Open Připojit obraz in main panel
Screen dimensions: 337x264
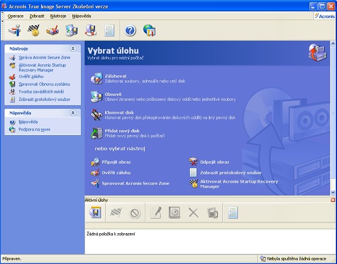(95, 162)
